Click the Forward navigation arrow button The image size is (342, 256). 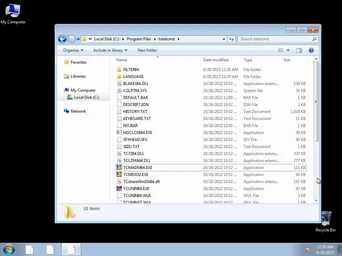71,39
